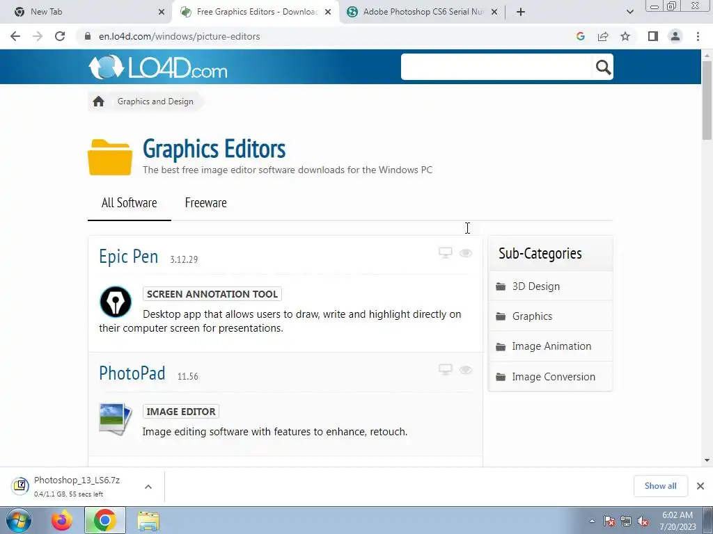Screen dimensions: 713x534
Task: Click the Action Center flag icon
Action: tap(609, 521)
